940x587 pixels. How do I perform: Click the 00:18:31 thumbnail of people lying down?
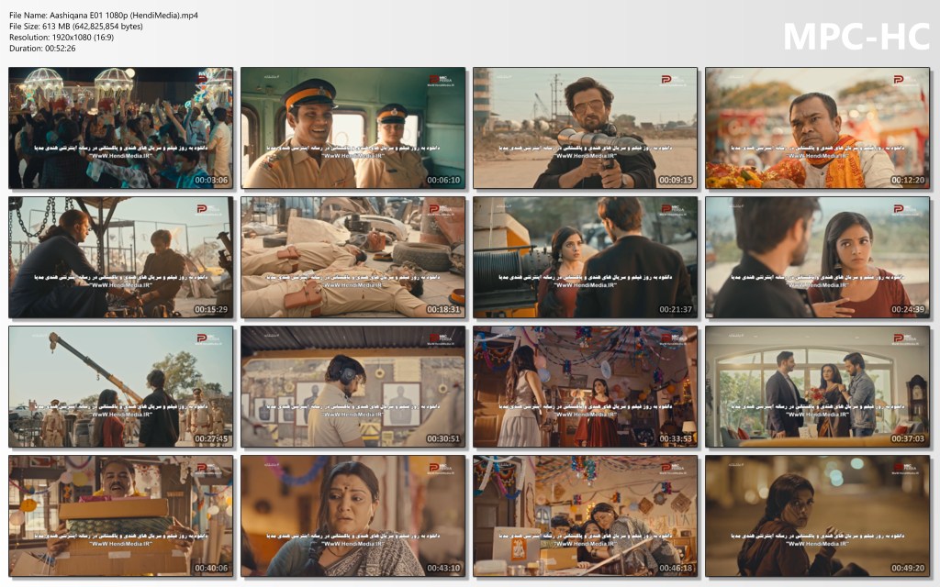coord(353,258)
